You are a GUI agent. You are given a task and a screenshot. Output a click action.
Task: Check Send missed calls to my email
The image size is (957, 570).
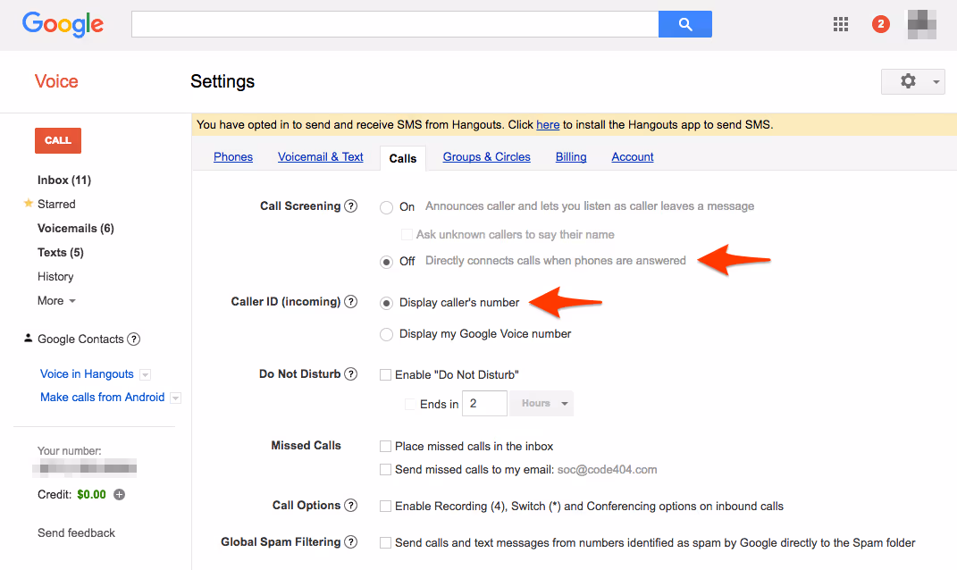point(386,469)
